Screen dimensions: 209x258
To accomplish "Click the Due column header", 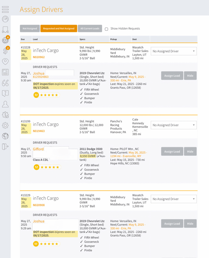I will pos(23,39).
